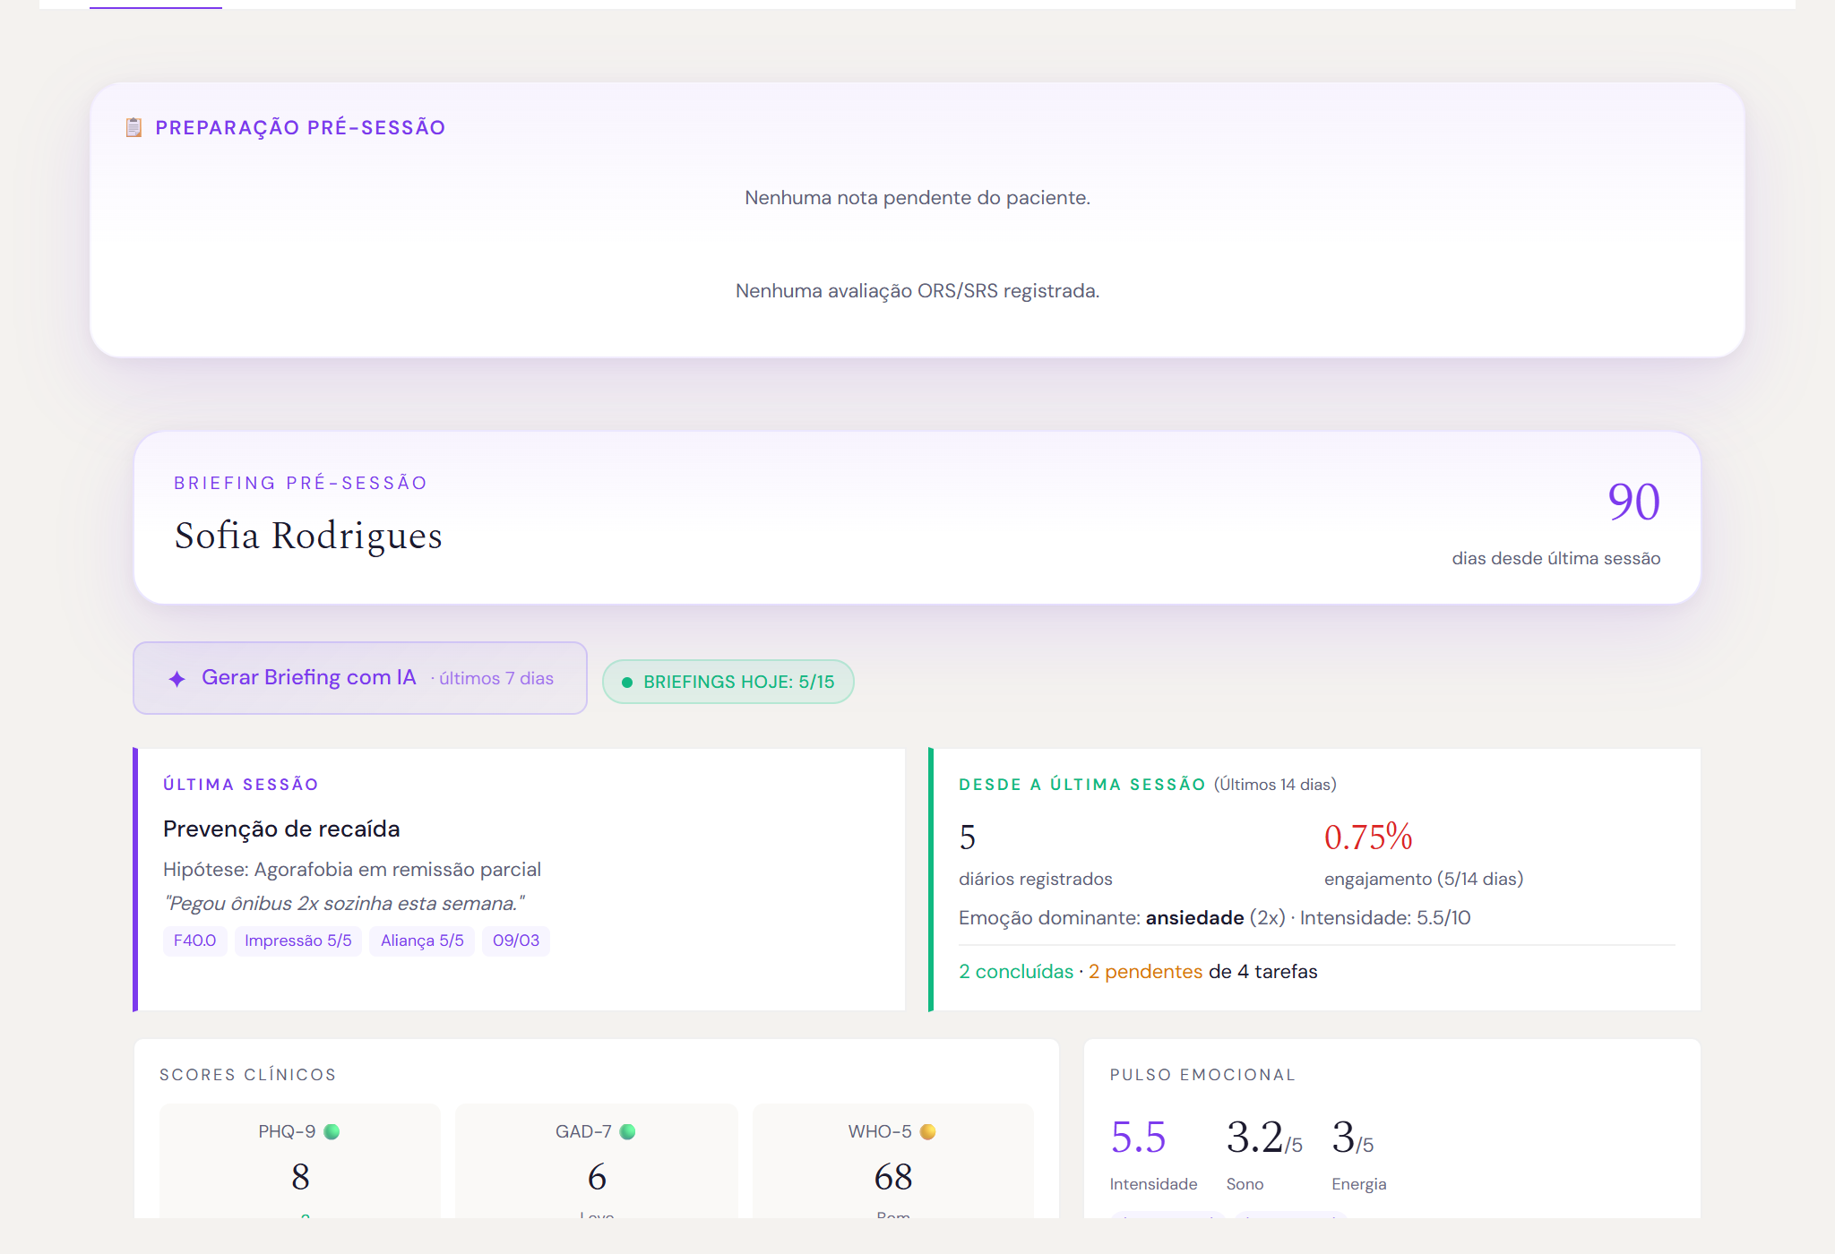Click the green status dot next to PHQ-9

[332, 1131]
